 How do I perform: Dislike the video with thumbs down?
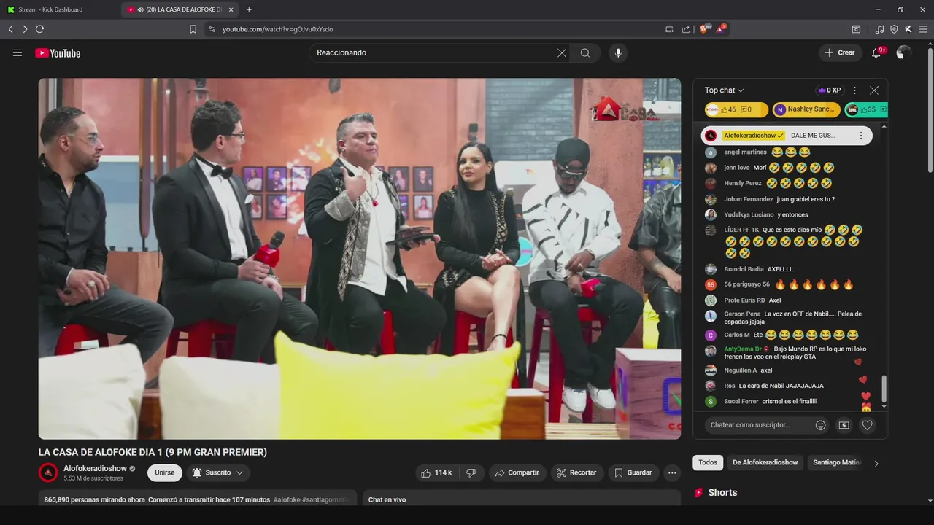point(471,472)
